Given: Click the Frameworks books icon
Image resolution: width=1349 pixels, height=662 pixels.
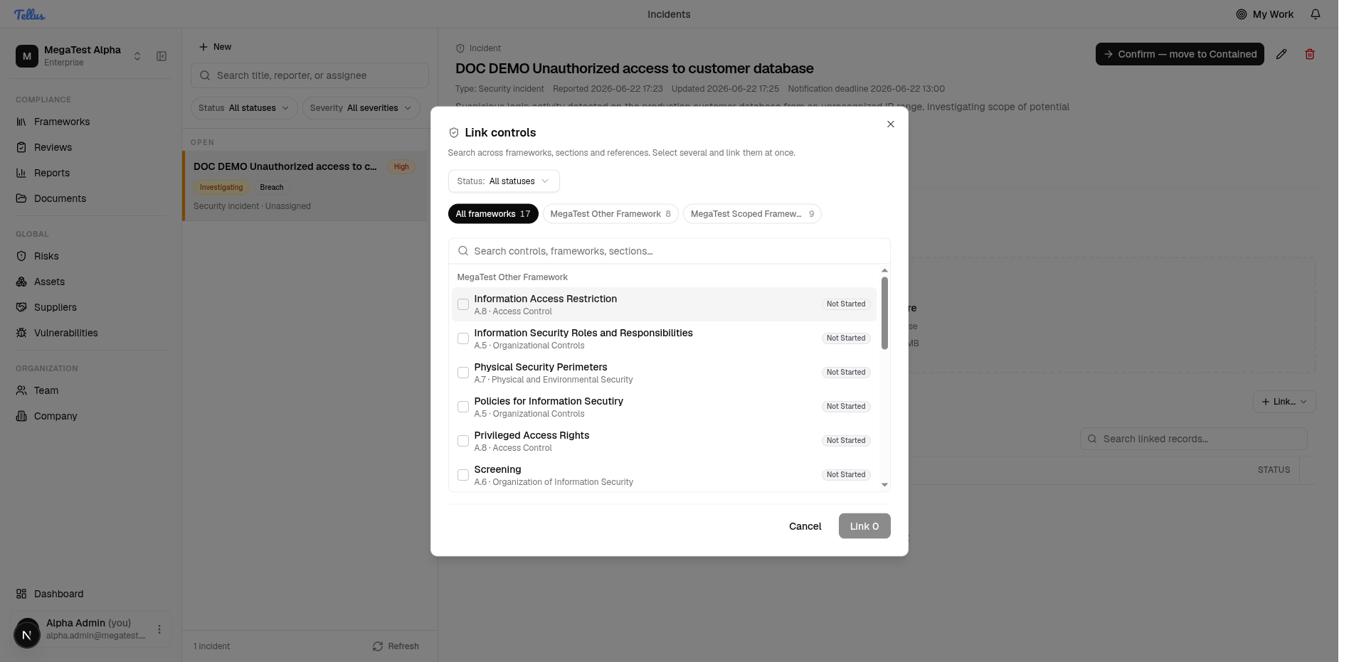Looking at the screenshot, I should click(21, 122).
